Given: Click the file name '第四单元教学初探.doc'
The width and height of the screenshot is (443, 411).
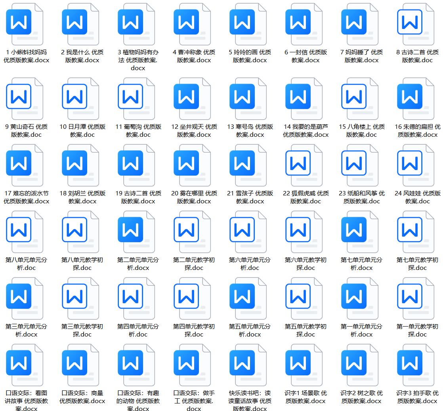Looking at the screenshot, I should pos(194,331).
